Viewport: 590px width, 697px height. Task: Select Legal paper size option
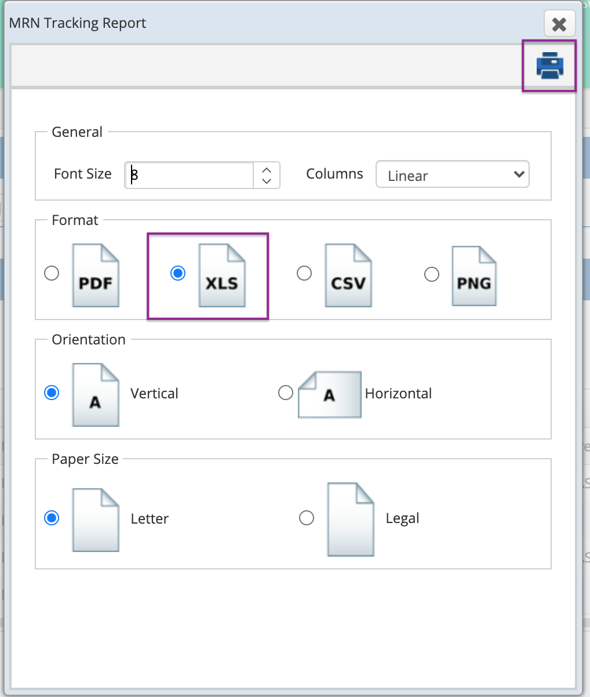307,518
